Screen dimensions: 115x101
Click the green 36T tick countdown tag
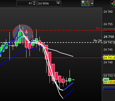point(106,80)
